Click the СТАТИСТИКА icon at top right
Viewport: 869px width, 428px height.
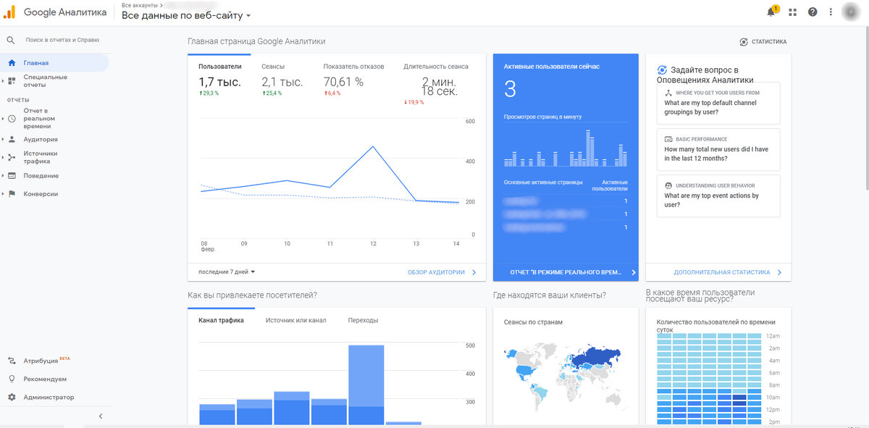pos(743,41)
